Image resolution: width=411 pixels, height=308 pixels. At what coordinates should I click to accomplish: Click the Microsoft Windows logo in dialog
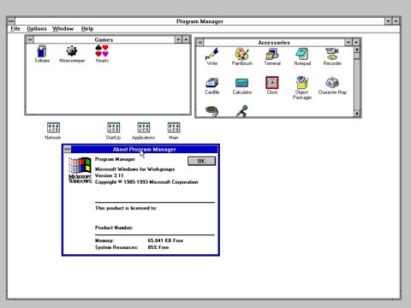click(80, 170)
